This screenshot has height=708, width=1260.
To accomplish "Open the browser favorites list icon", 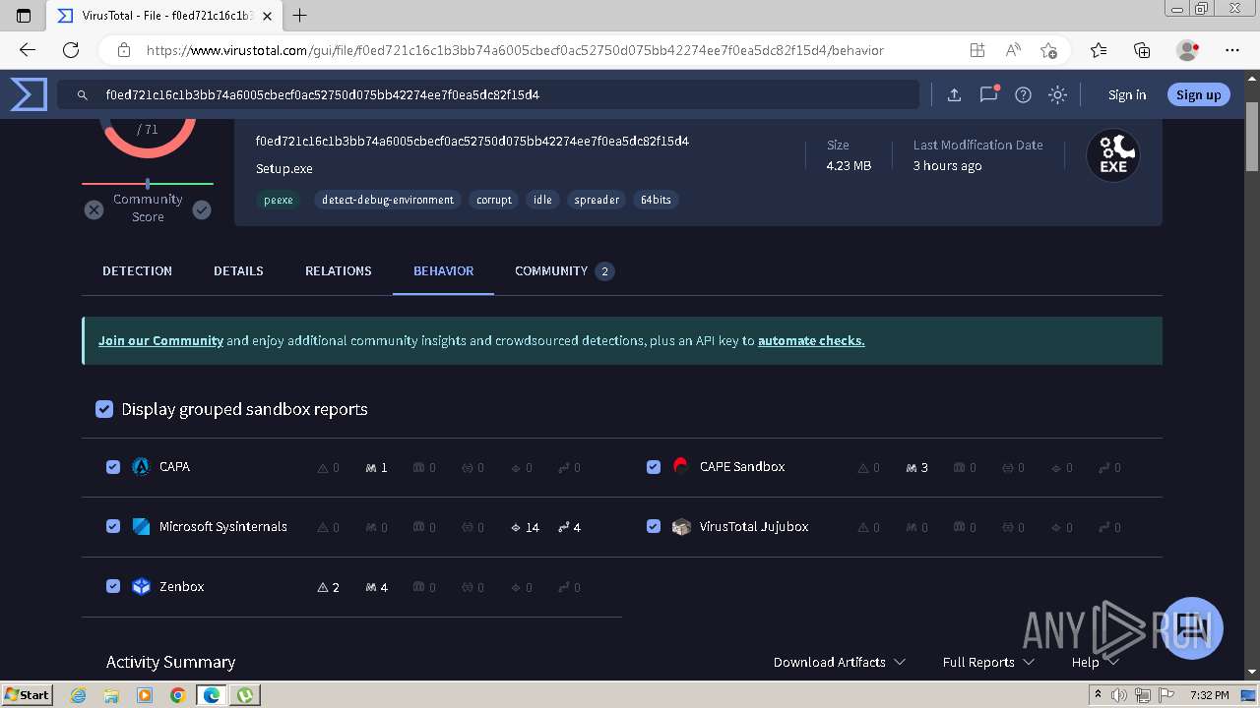I will [1099, 50].
